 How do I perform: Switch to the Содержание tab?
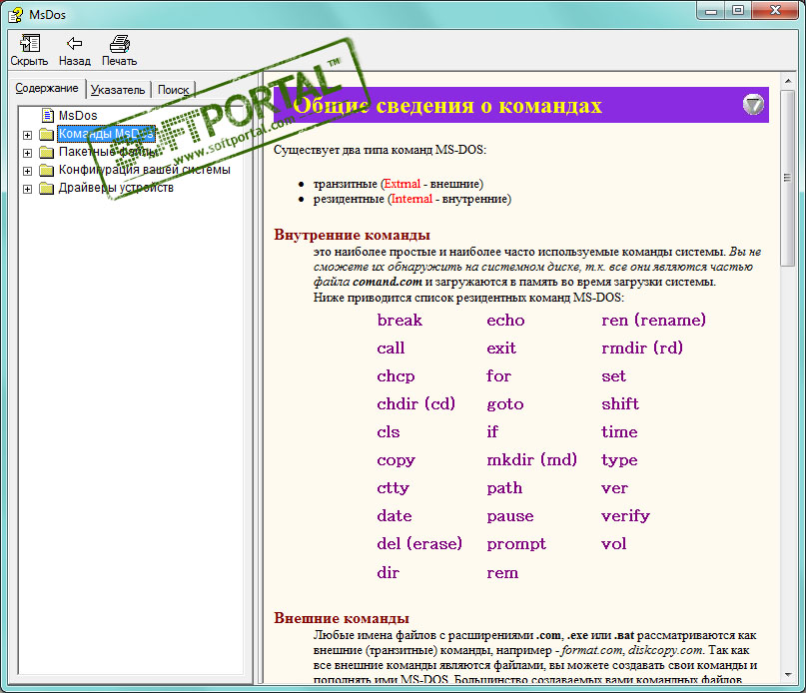(x=47, y=88)
